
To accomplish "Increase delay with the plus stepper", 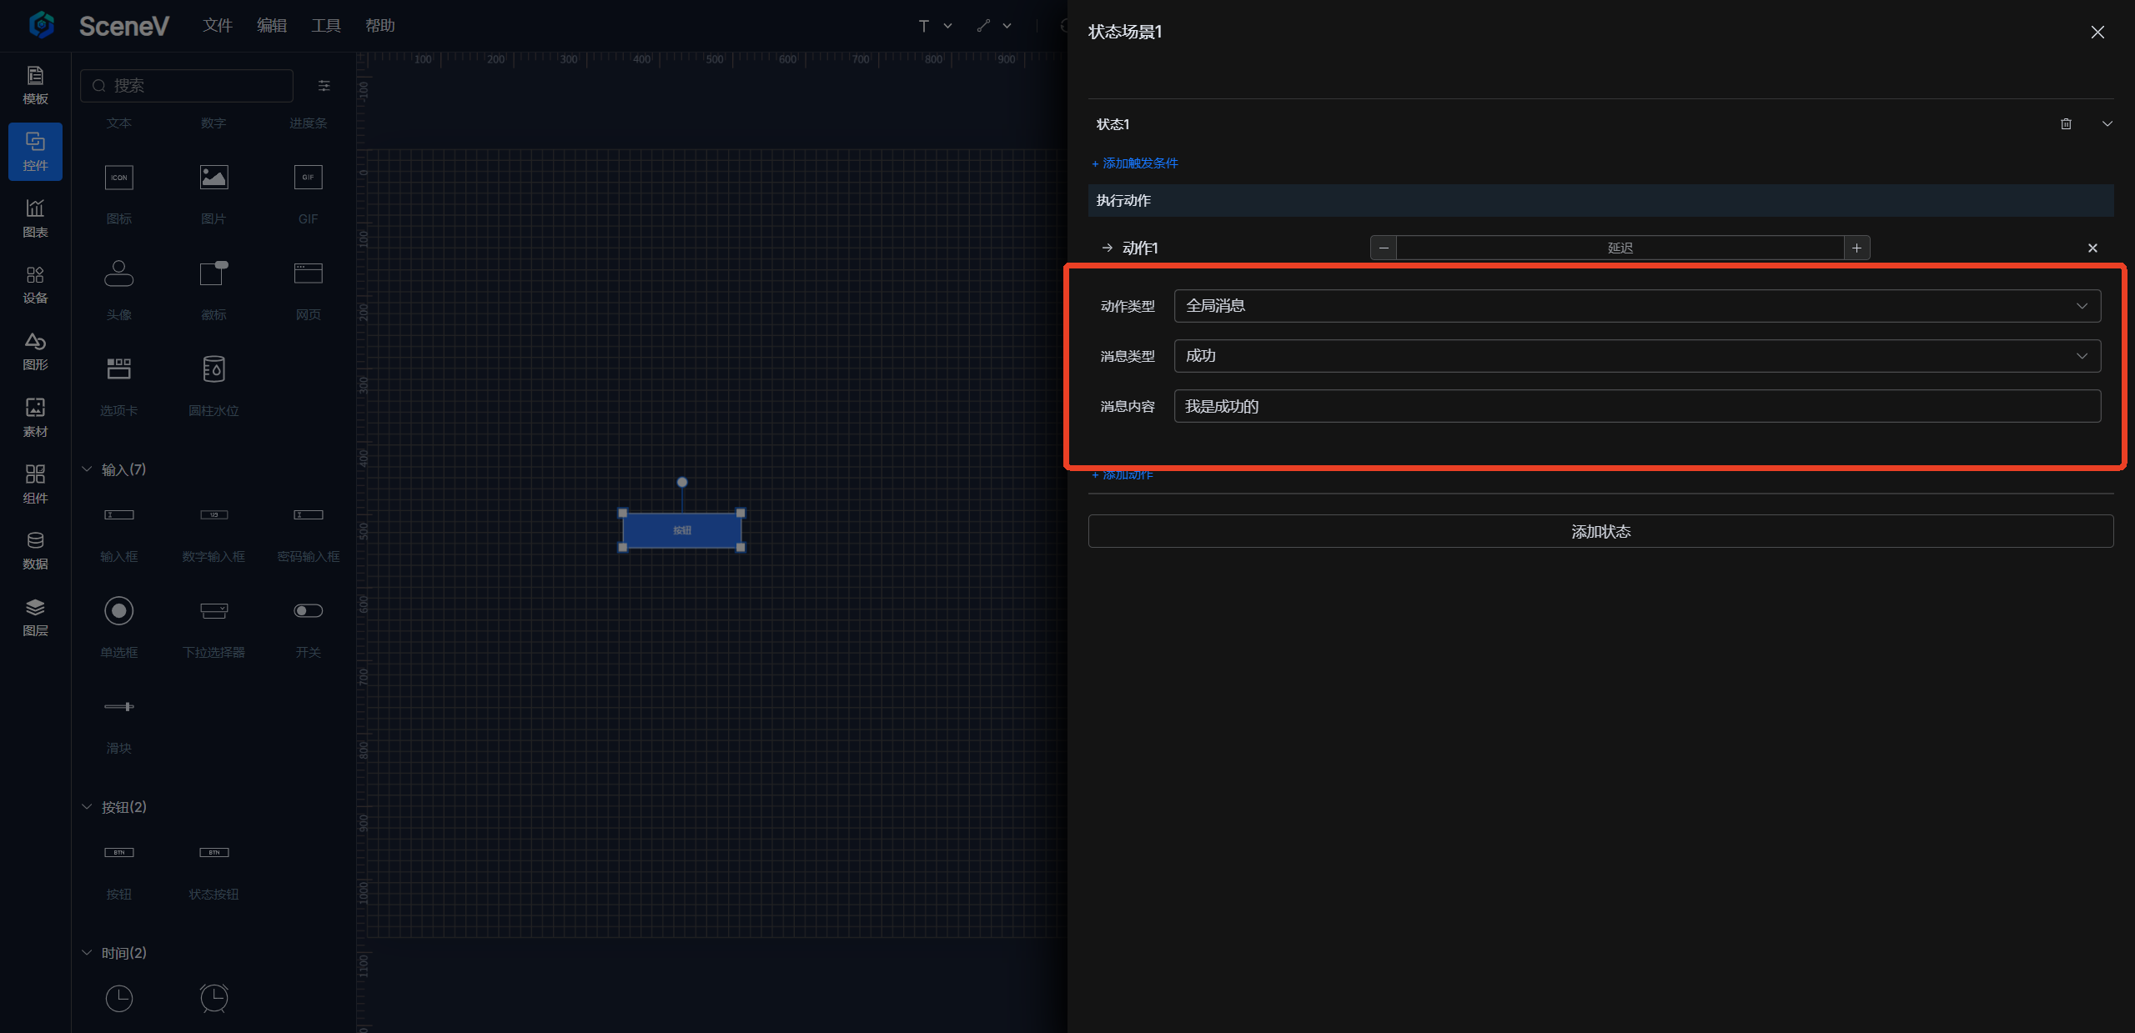I will coord(1856,248).
